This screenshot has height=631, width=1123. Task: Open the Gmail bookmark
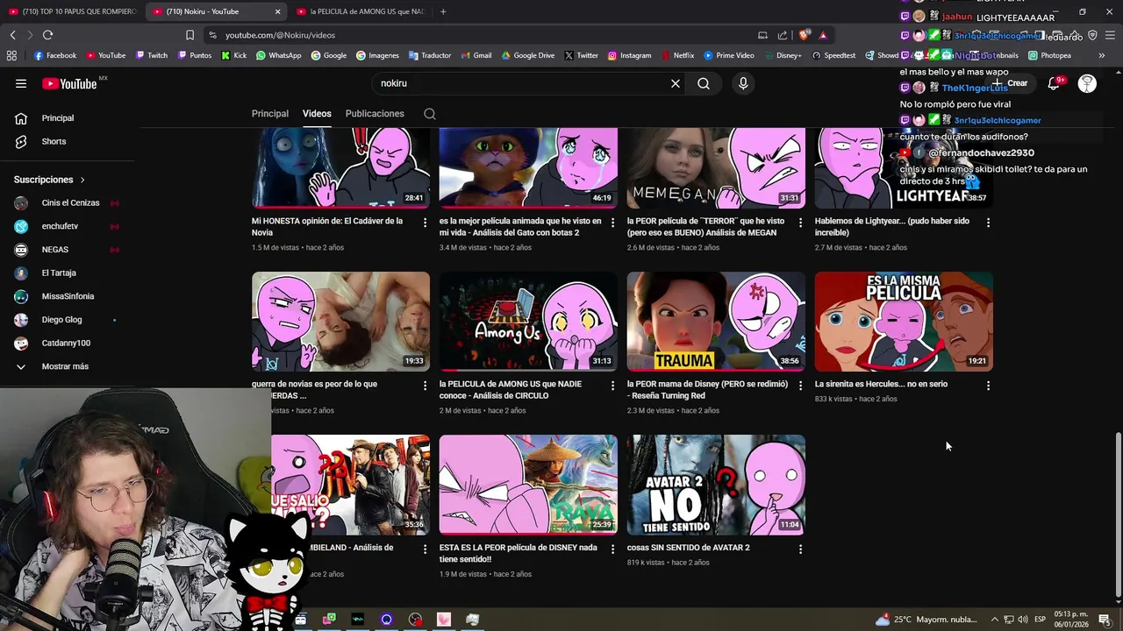[476, 55]
